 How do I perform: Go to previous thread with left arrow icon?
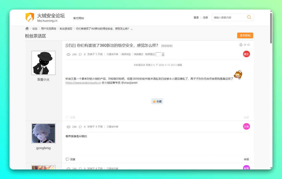pyautogui.click(x=245, y=45)
